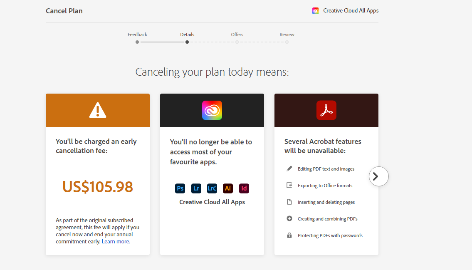Click the Cancel Plan page title
472x270 pixels.
[x=64, y=11]
